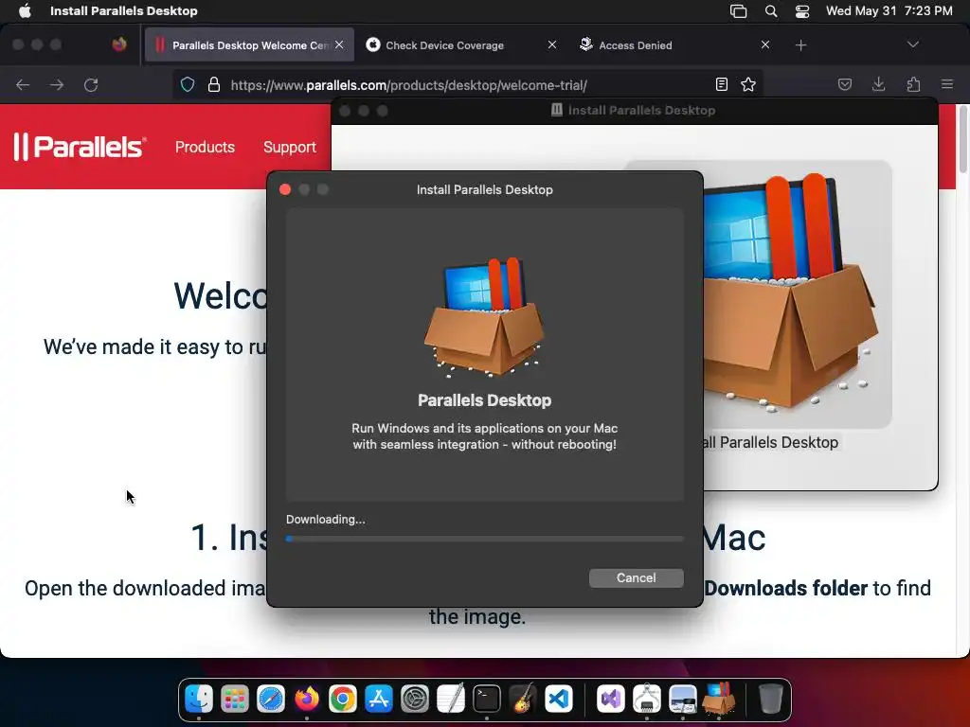Open Firefox hamburger application menu
Viewport: 970px width, 727px height.
coord(947,84)
